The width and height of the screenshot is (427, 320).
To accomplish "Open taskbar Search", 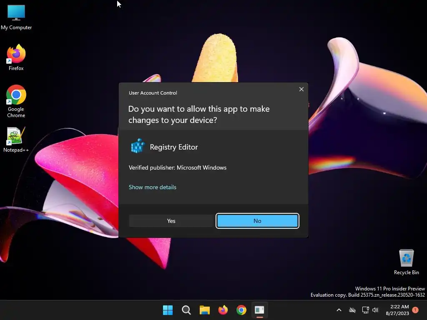I will click(x=186, y=310).
